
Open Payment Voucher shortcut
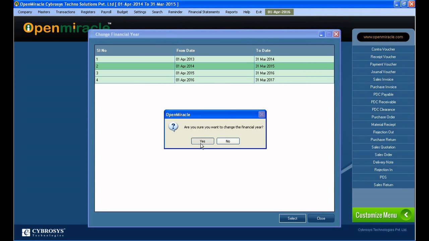click(x=383, y=64)
